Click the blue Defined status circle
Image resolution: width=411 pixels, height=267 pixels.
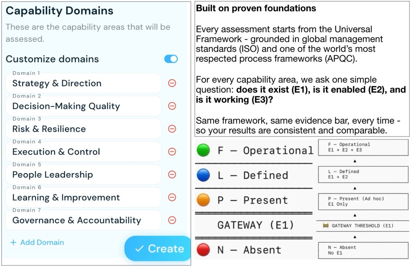point(203,175)
